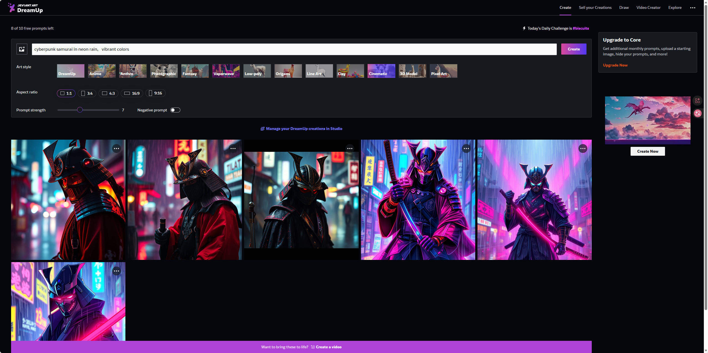708x353 pixels.
Task: Click the lightning bolt Daily Challenge icon
Action: [x=524, y=28]
